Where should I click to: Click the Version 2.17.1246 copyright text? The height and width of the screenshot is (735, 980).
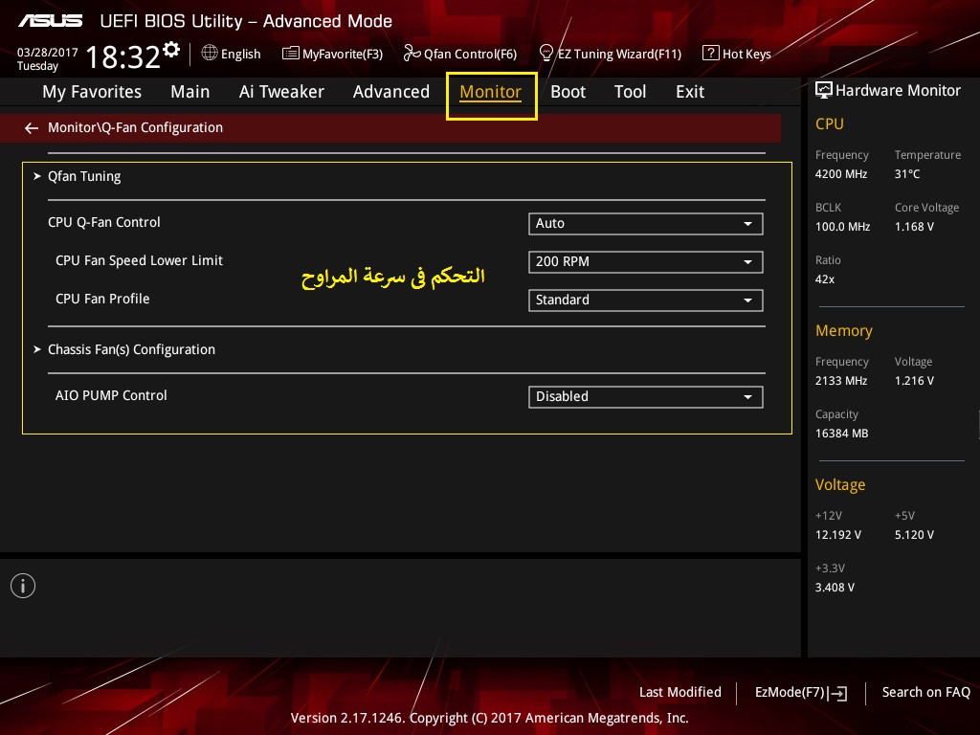489,718
